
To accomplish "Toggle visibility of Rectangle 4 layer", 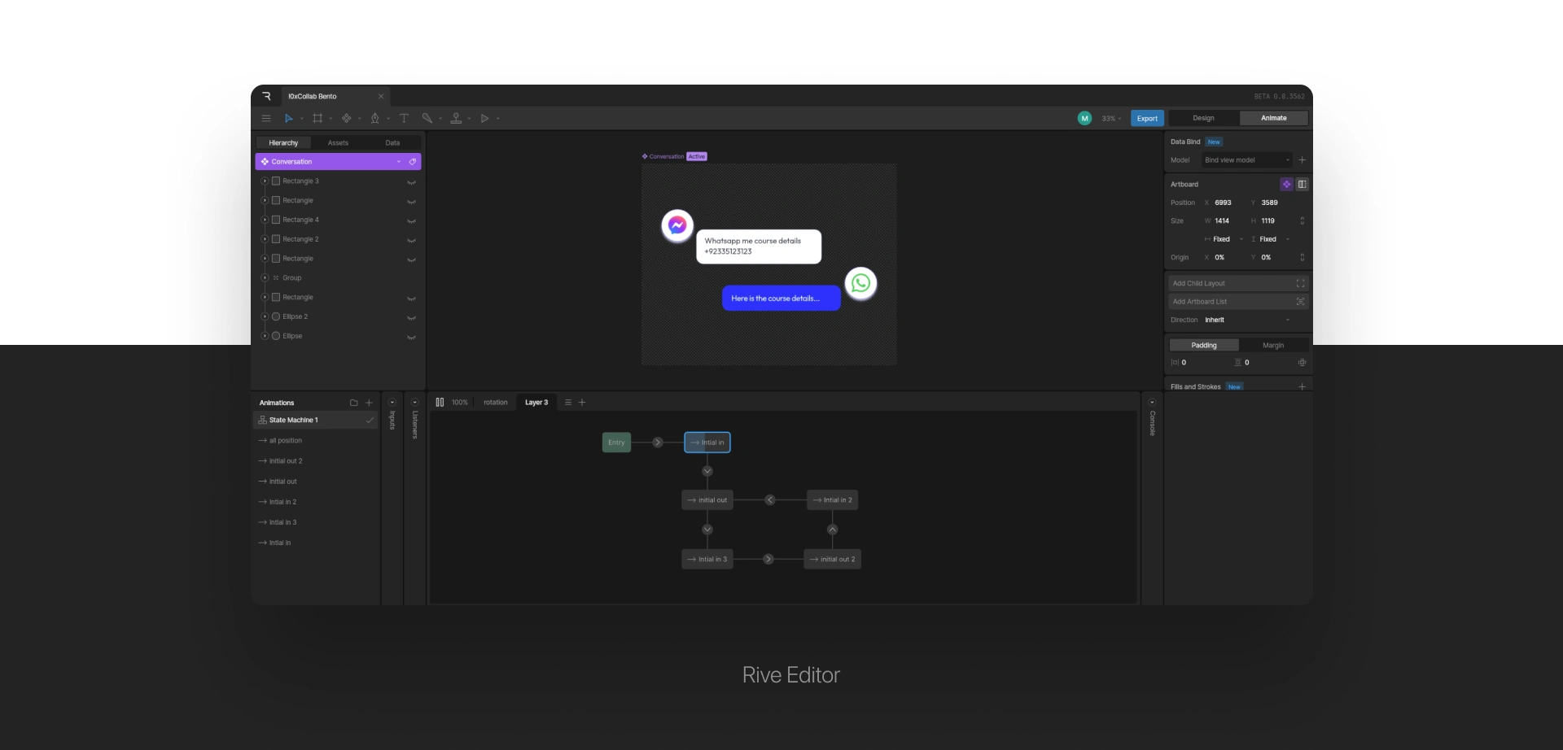I will 411,220.
